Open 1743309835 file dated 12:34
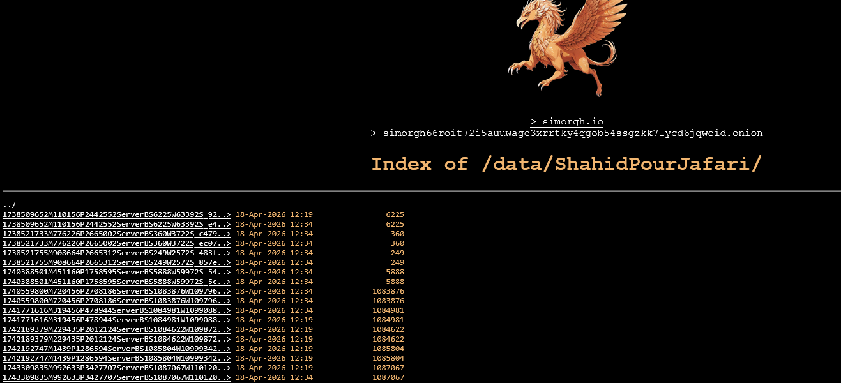 coord(116,378)
